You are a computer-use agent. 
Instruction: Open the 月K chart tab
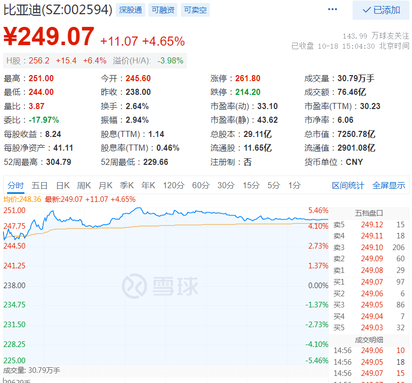[x=105, y=185]
